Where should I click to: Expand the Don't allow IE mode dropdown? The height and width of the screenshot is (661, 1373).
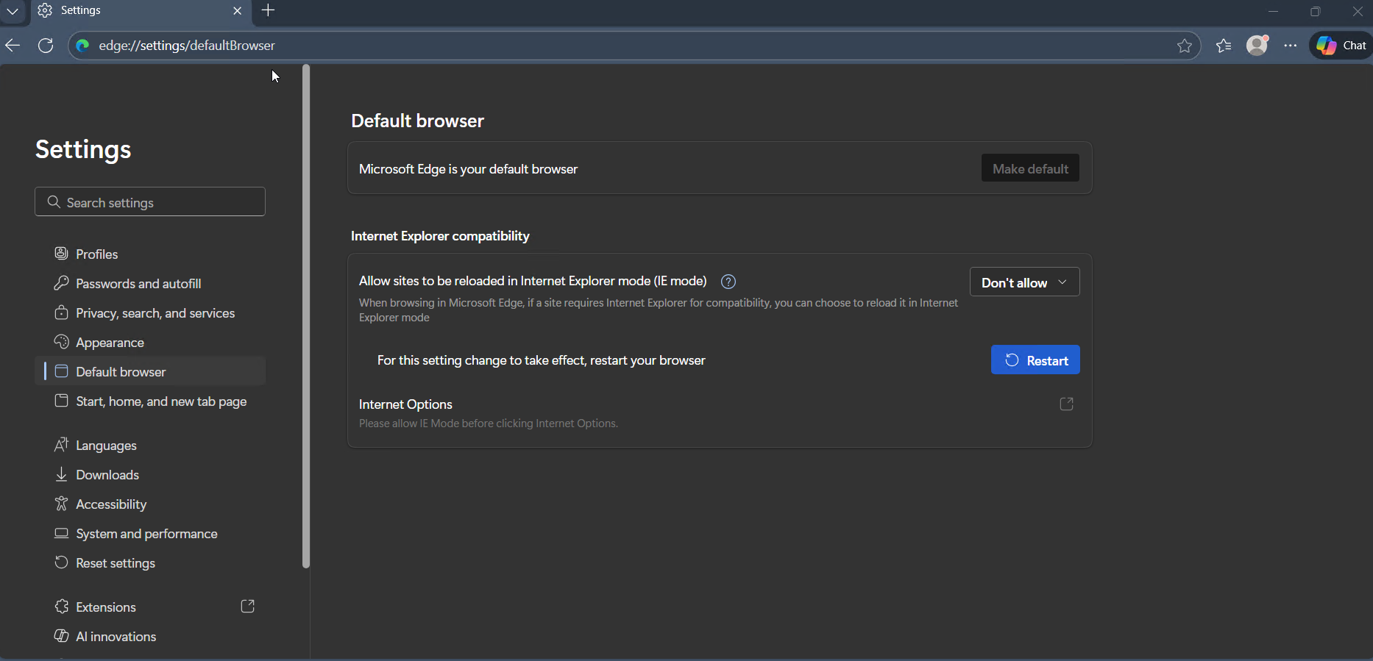(1024, 282)
